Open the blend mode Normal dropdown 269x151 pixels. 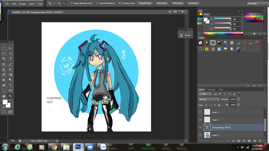click(x=209, y=99)
